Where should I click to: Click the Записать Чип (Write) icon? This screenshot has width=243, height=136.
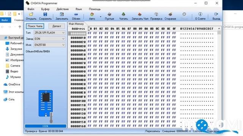140,14
